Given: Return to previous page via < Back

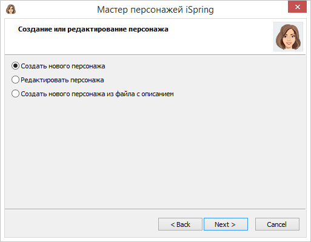Looking at the screenshot, I should (180, 224).
